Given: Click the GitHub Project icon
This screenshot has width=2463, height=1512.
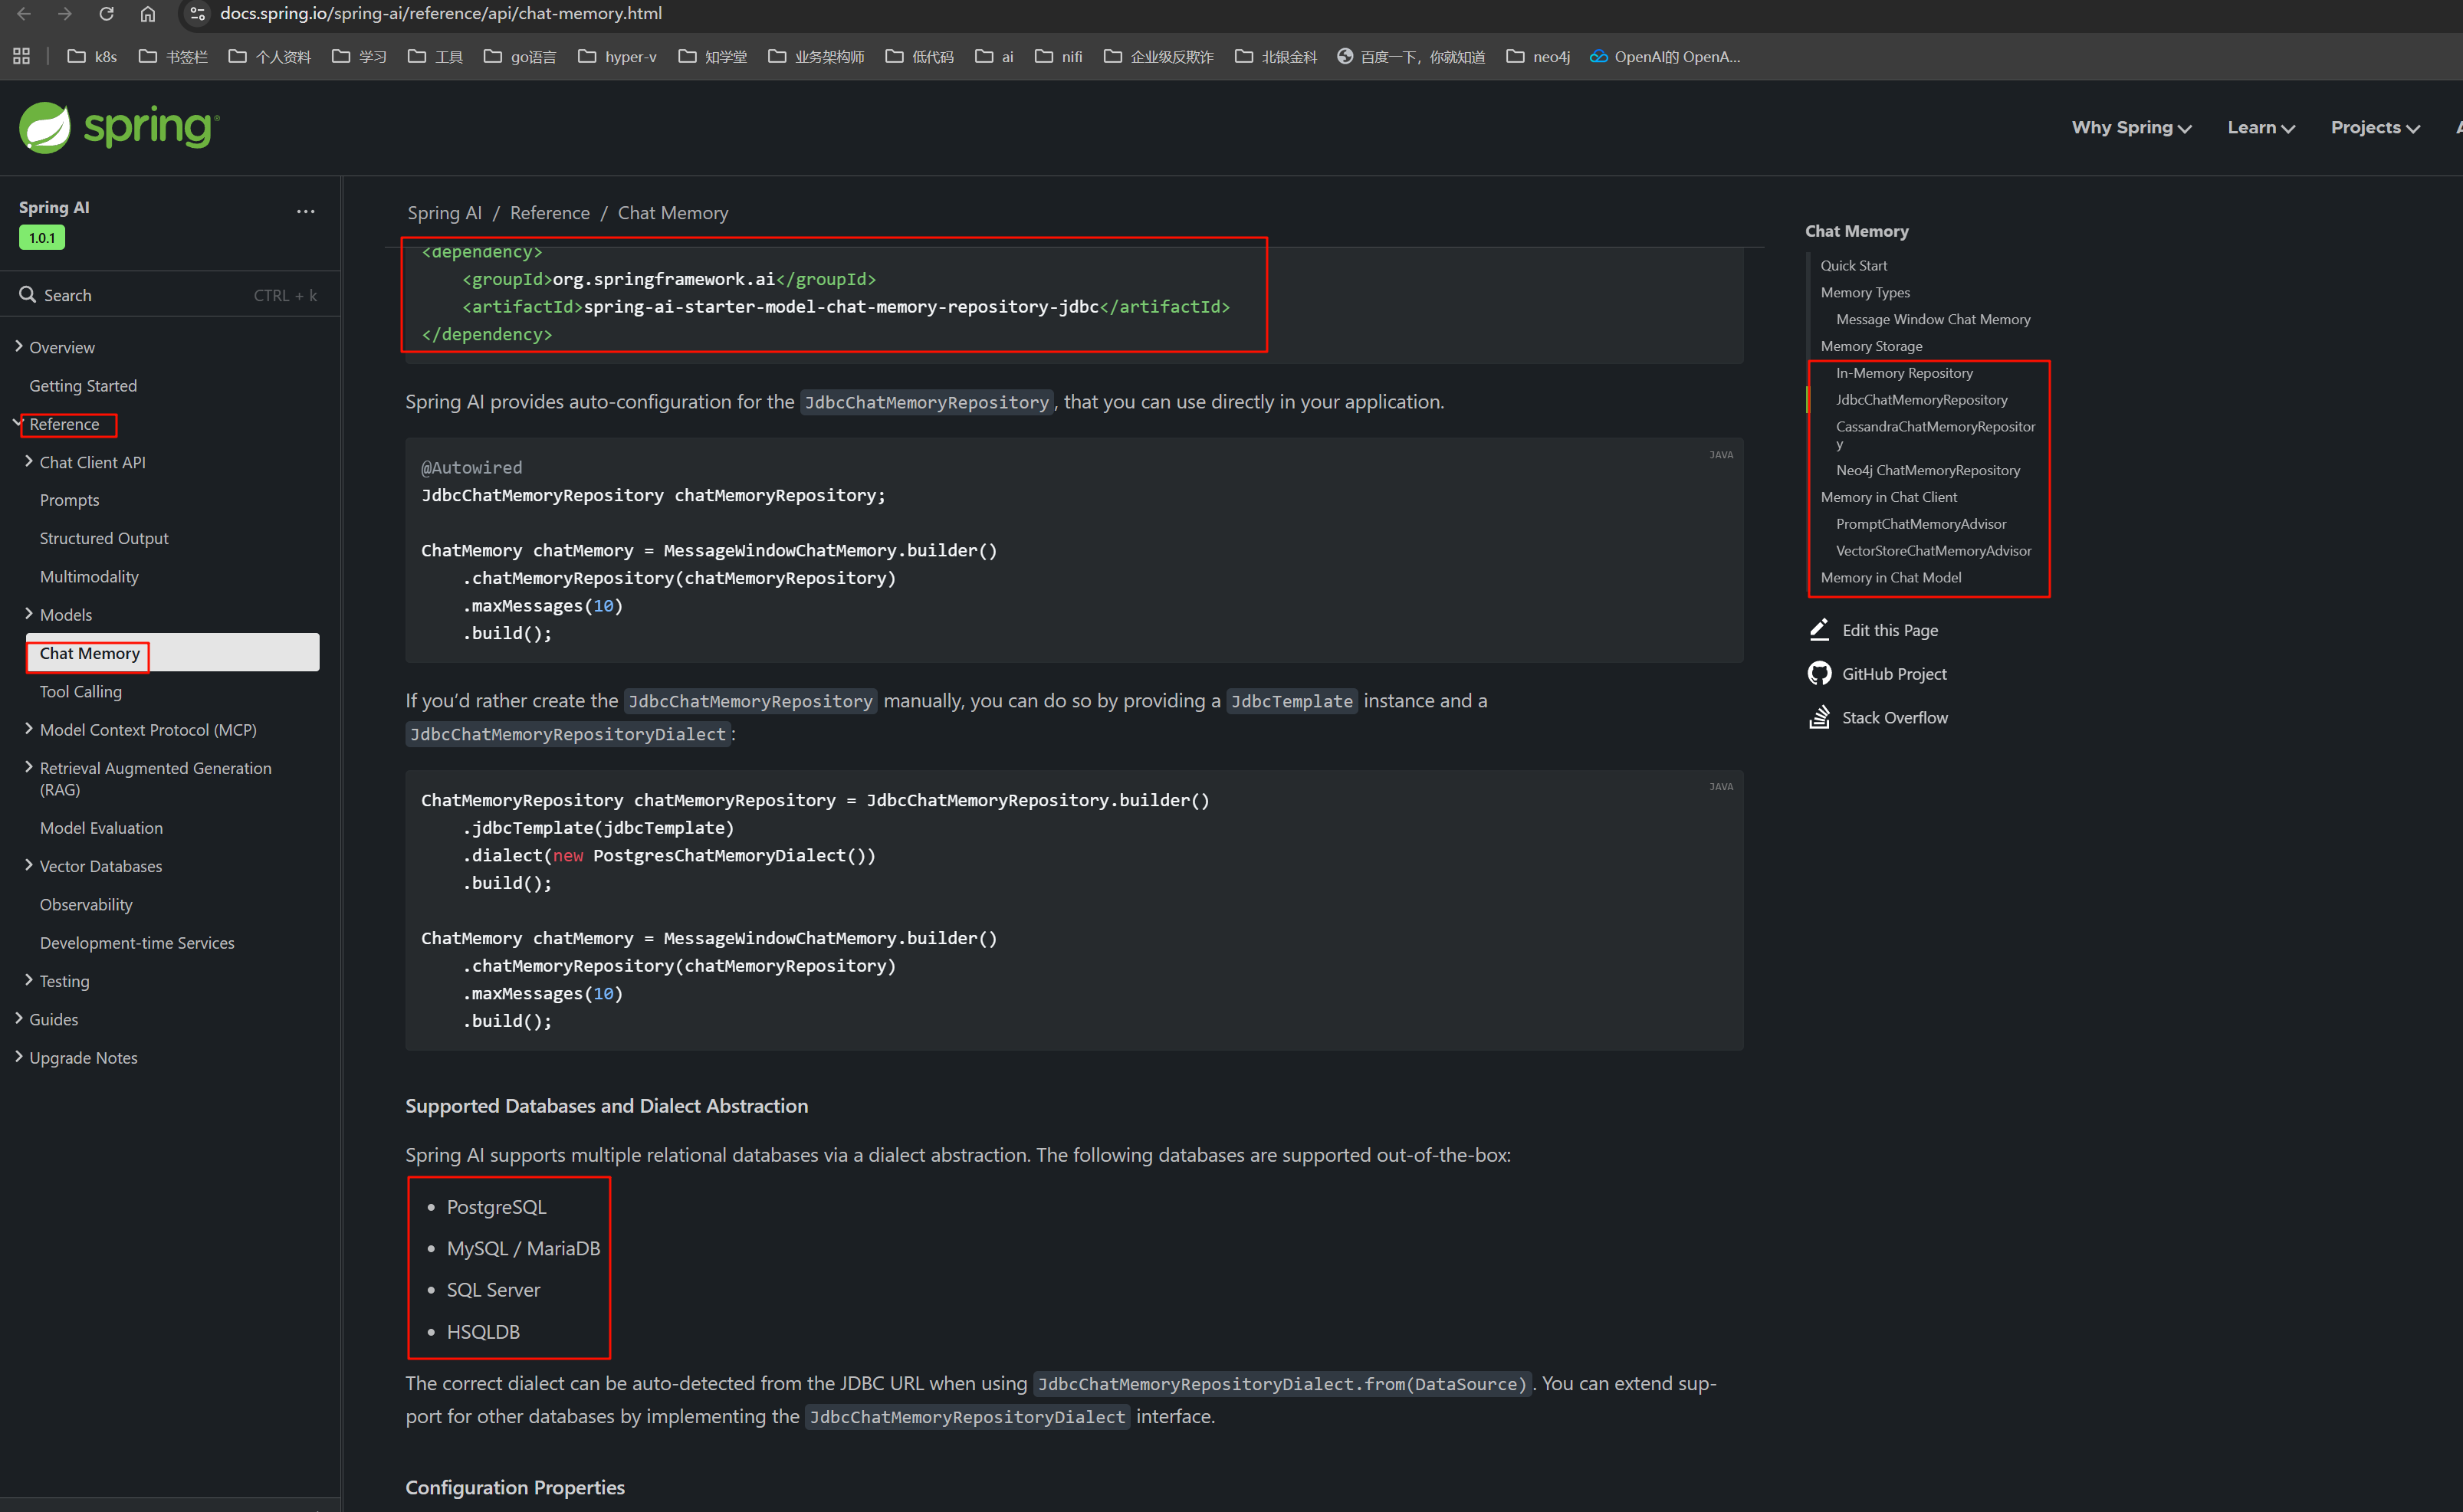Looking at the screenshot, I should coord(1819,673).
